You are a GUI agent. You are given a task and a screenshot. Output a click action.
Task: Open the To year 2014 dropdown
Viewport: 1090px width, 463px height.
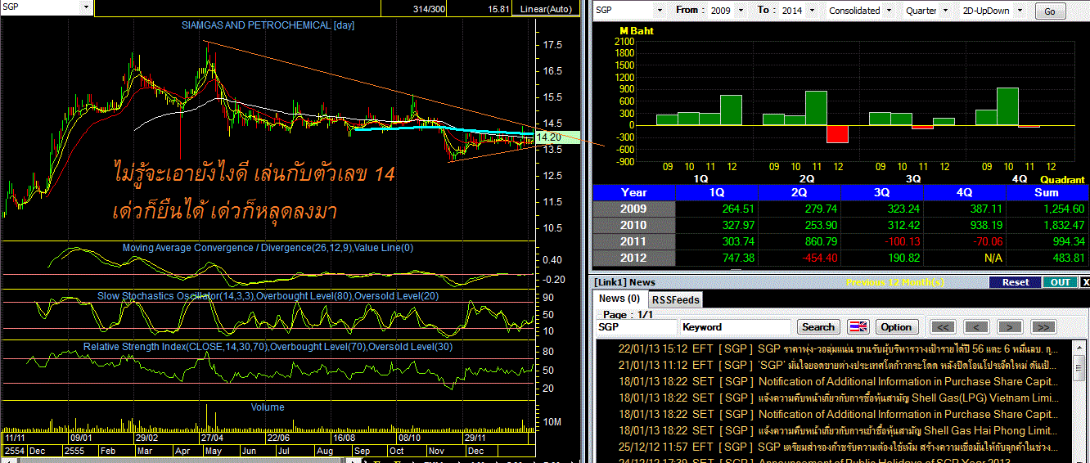pyautogui.click(x=812, y=11)
